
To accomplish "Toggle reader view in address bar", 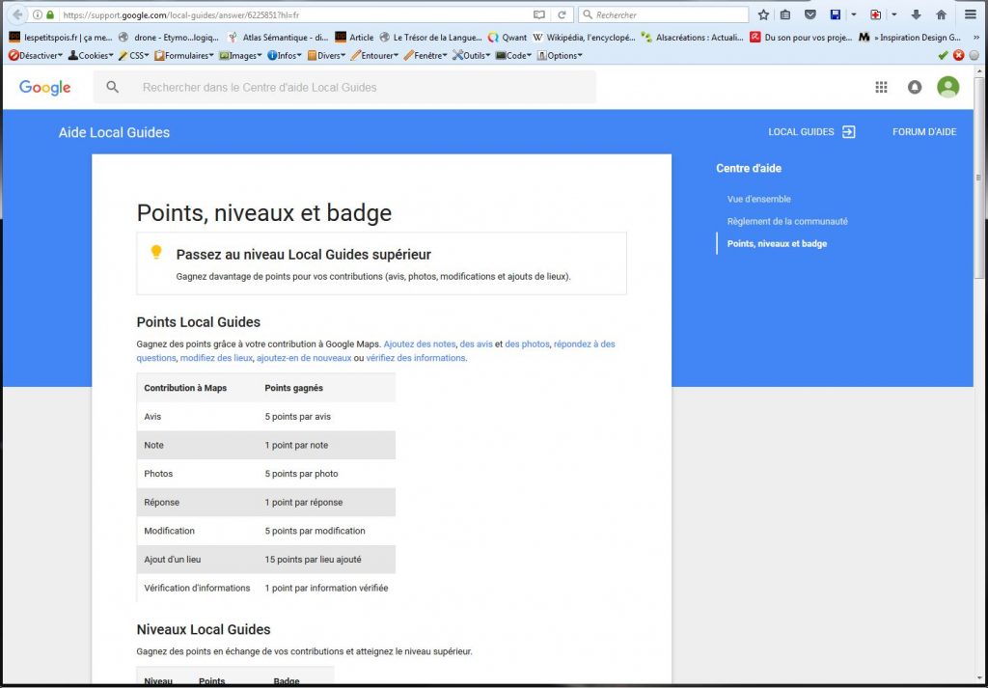I will coord(539,15).
